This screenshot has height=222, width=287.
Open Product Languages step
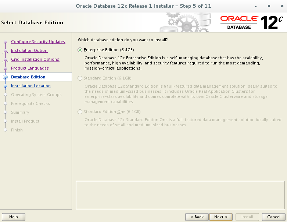click(30, 68)
